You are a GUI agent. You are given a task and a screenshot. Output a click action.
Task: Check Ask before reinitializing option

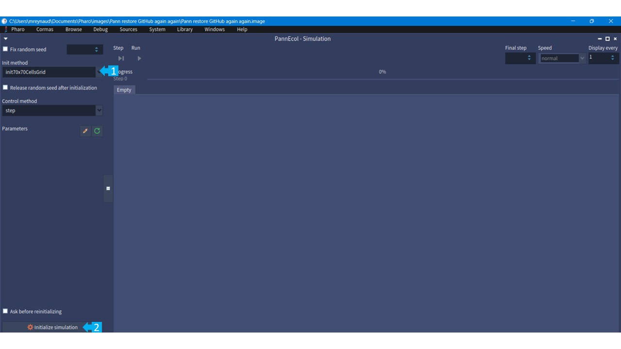point(5,311)
